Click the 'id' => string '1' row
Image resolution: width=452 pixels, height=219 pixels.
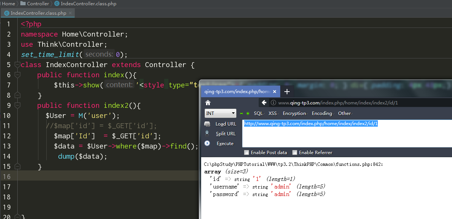252,179
